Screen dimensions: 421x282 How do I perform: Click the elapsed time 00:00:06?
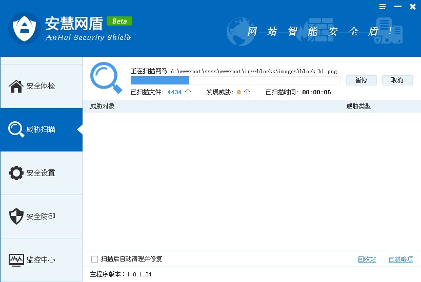[316, 92]
